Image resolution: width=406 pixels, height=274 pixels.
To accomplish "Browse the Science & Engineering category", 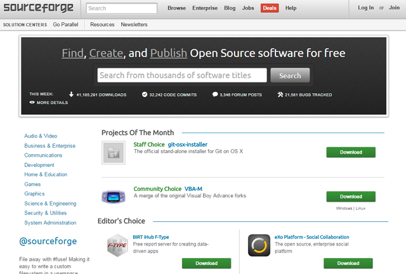I will pyautogui.click(x=50, y=204).
